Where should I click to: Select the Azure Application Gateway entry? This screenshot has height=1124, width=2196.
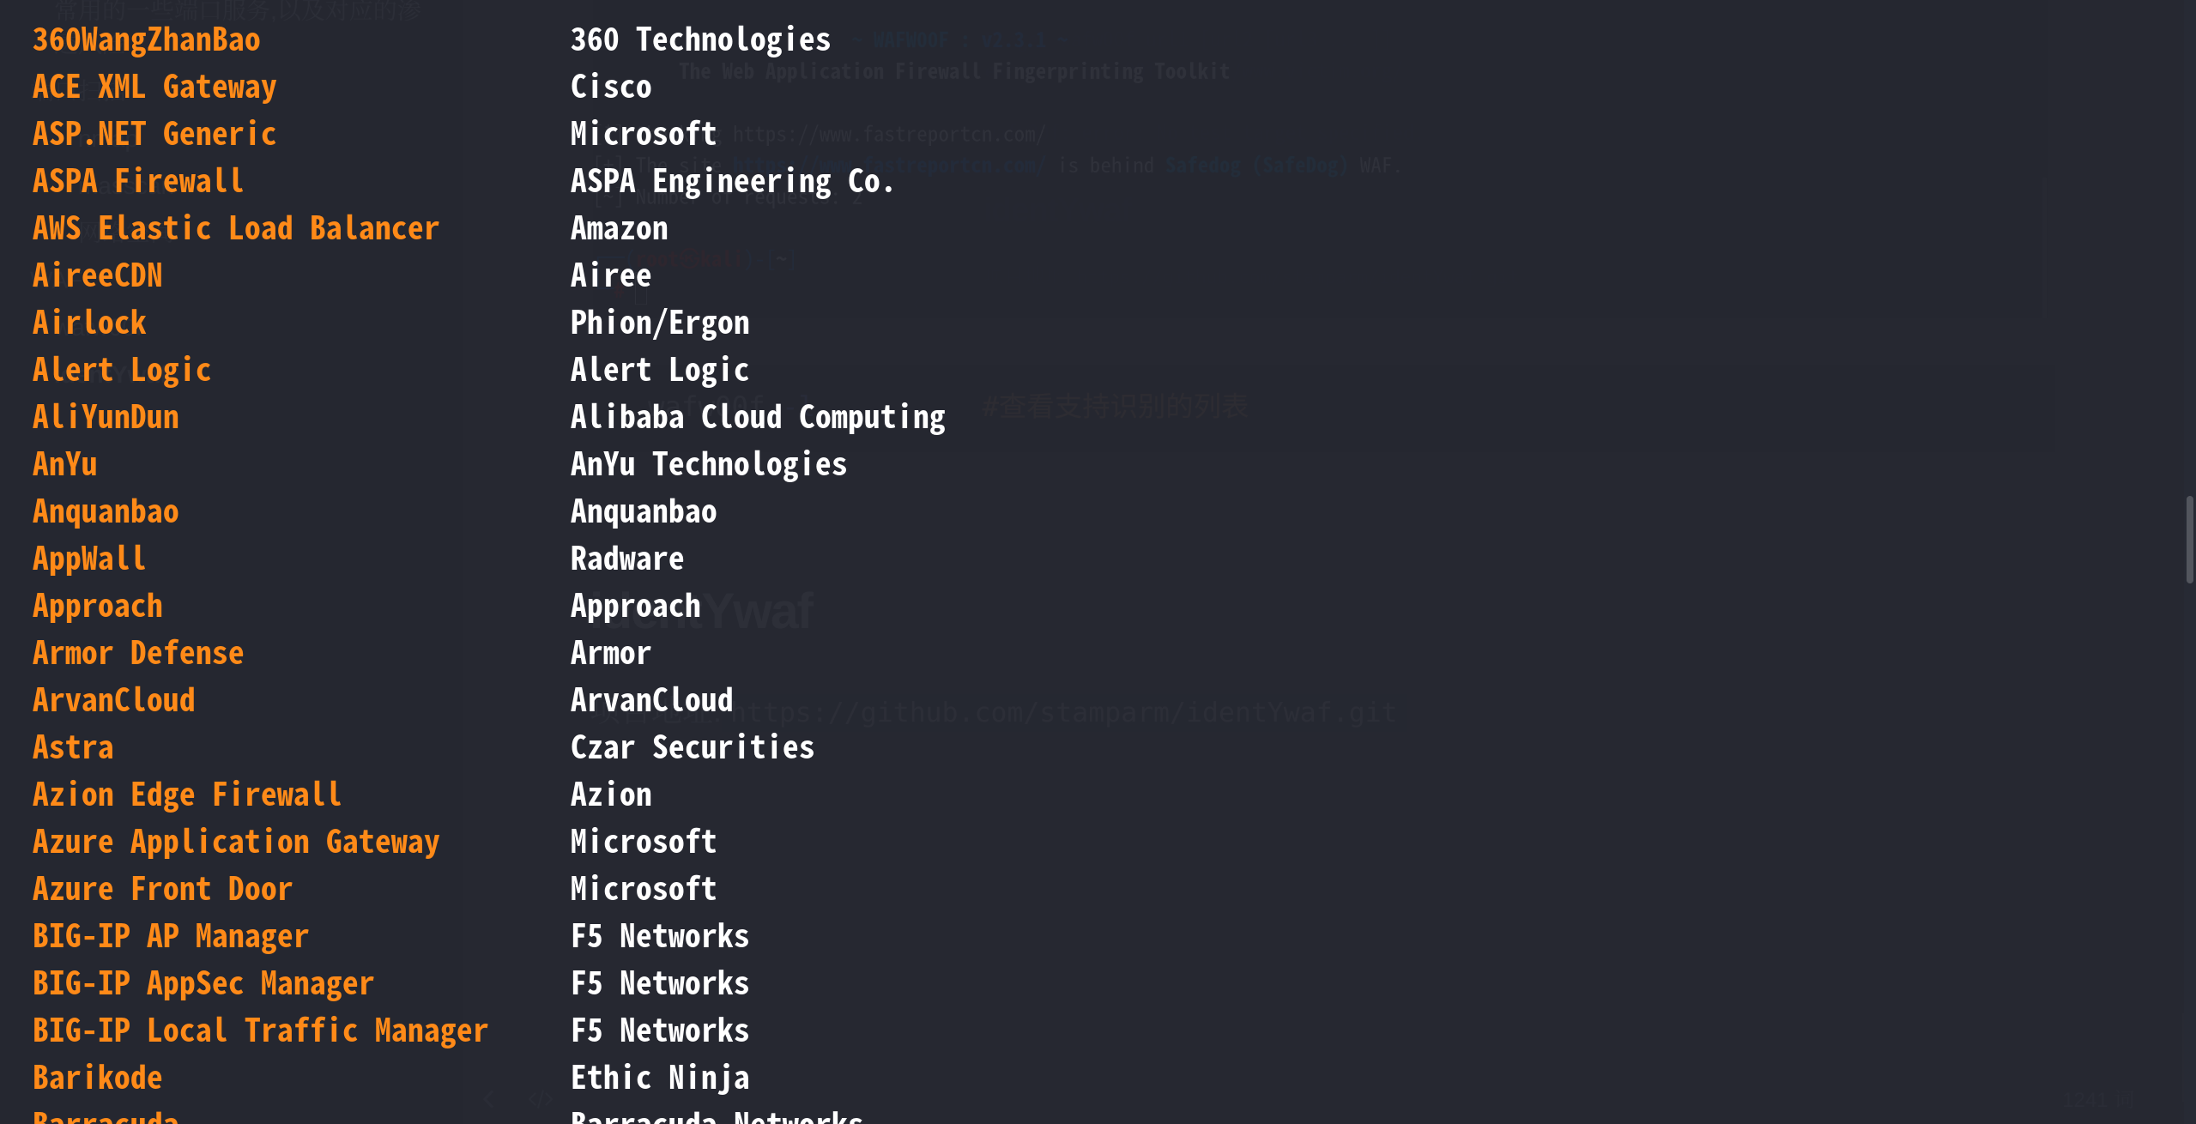(236, 843)
